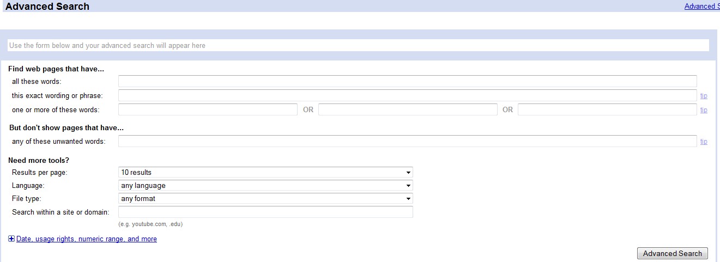Open the Language dropdown
Image resolution: width=720 pixels, height=262 pixels.
tap(265, 185)
